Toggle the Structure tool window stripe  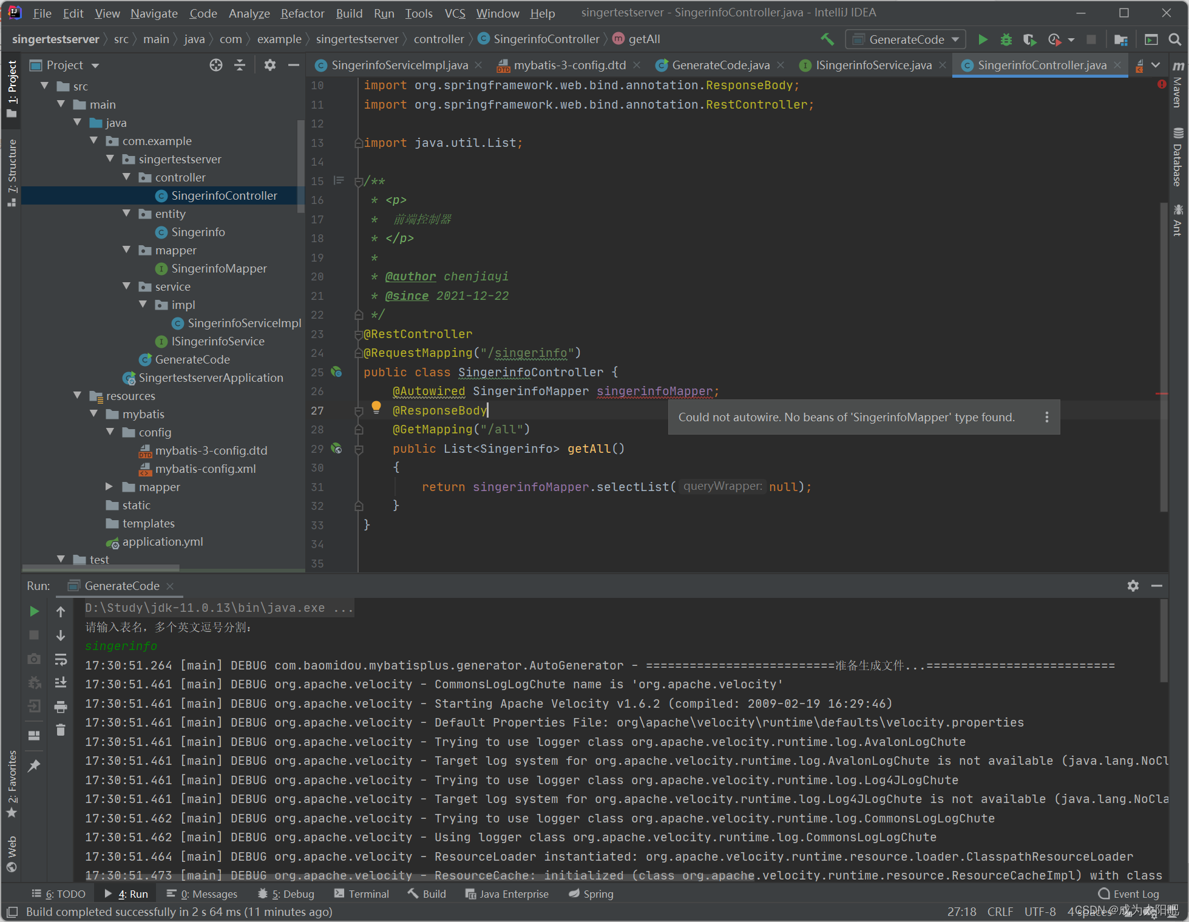point(12,170)
